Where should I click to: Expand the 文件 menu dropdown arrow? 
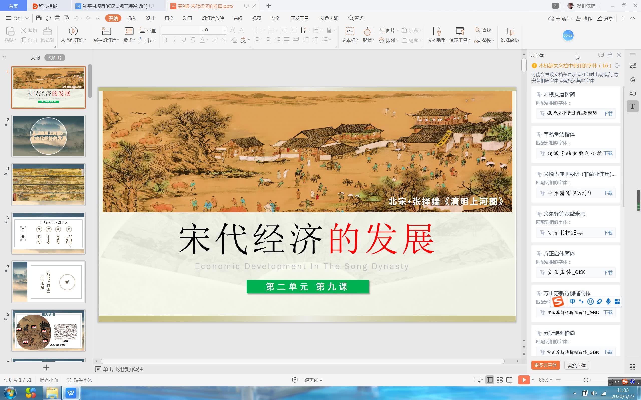point(27,18)
